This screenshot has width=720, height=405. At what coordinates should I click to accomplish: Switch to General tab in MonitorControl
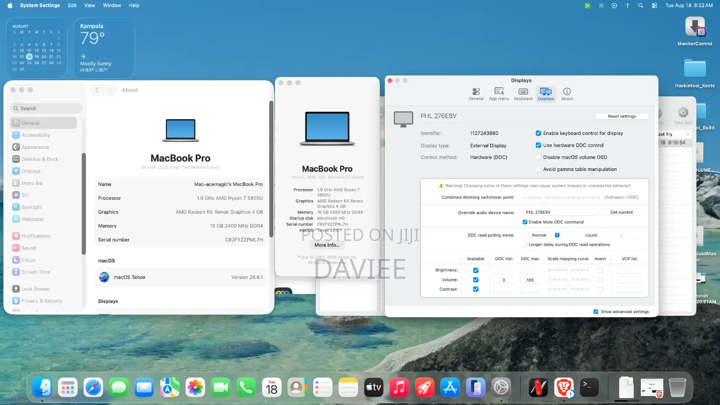[476, 94]
